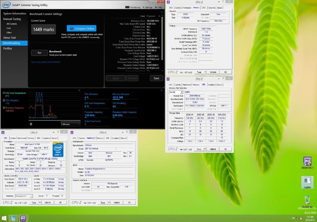This screenshot has height=222, width=317.
Task: Open Tools arrow in CPU-Z Mainboard window
Action: (109, 203)
